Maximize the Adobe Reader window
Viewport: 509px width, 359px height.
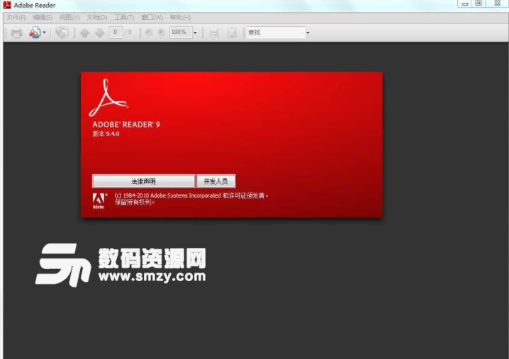479,4
